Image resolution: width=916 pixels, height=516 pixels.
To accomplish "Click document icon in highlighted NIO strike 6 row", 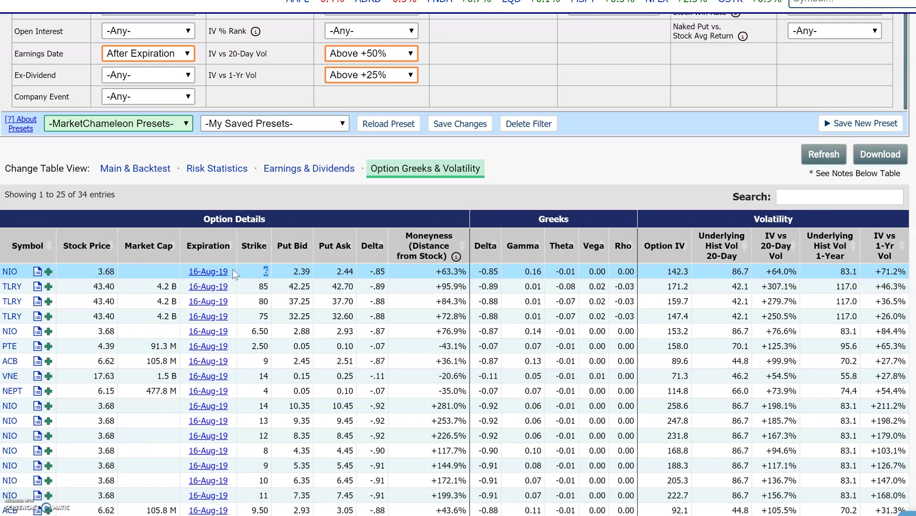I will 37,272.
